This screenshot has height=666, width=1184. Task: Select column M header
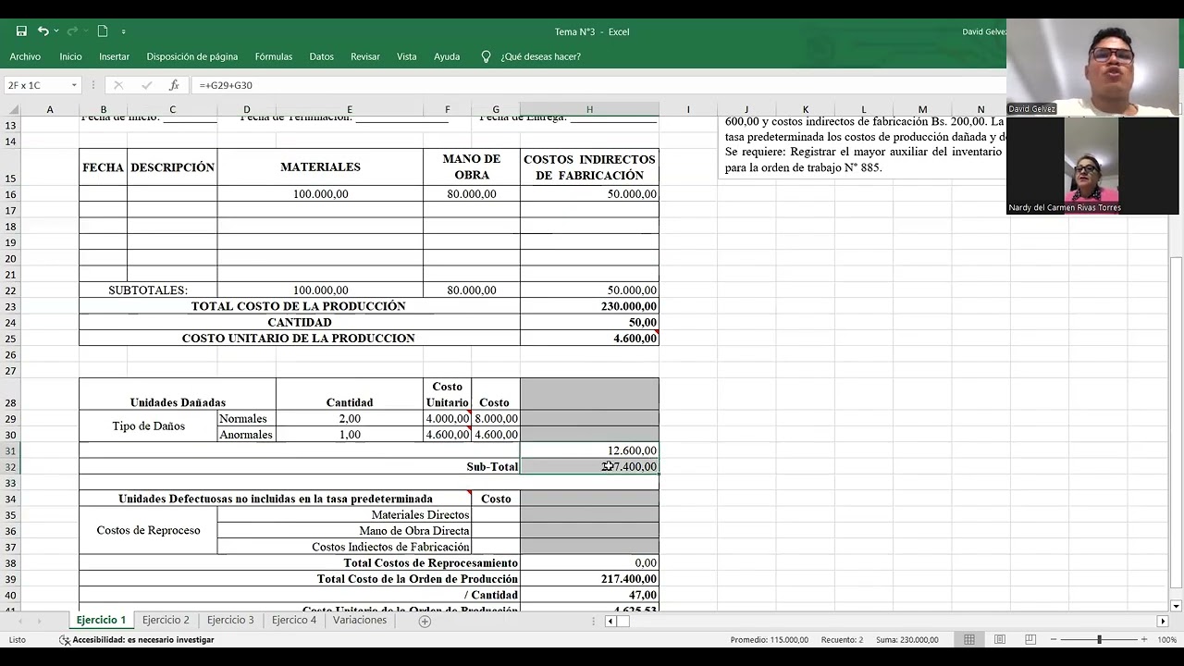coord(922,109)
